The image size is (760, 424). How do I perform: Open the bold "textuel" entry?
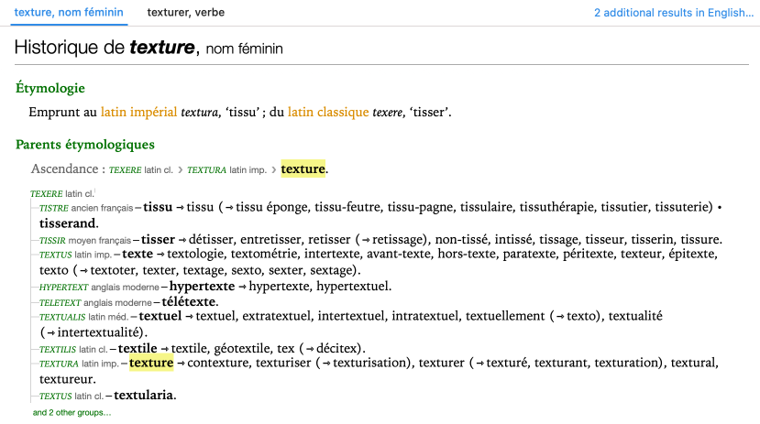coord(160,317)
